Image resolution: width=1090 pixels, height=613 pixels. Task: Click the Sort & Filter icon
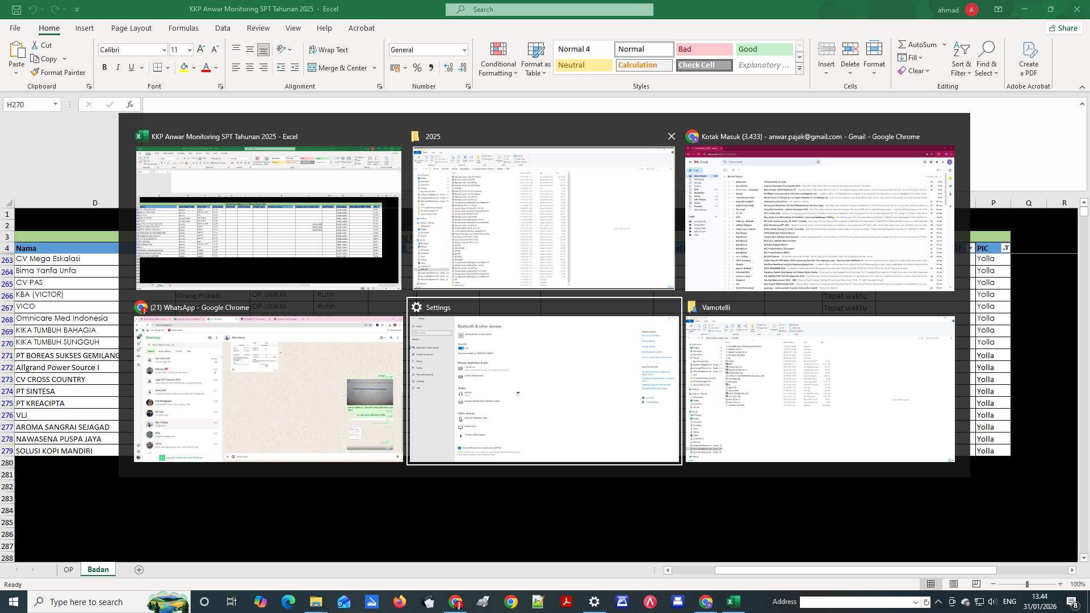pyautogui.click(x=961, y=57)
